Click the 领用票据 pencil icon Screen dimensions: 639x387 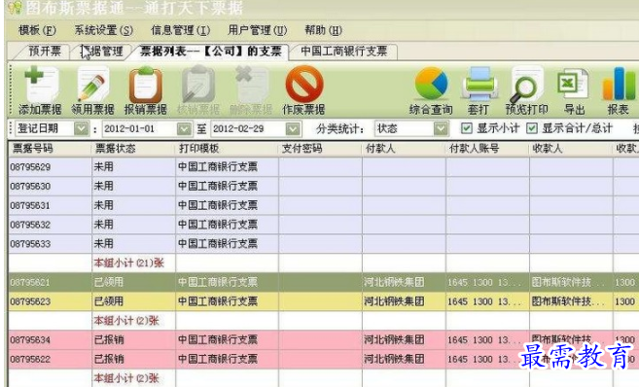[x=93, y=85]
